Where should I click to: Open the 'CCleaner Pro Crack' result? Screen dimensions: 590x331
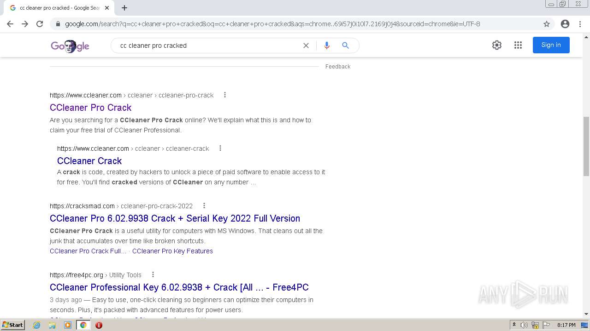(91, 108)
